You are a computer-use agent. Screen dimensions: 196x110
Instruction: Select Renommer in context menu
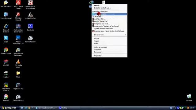tap(109, 52)
